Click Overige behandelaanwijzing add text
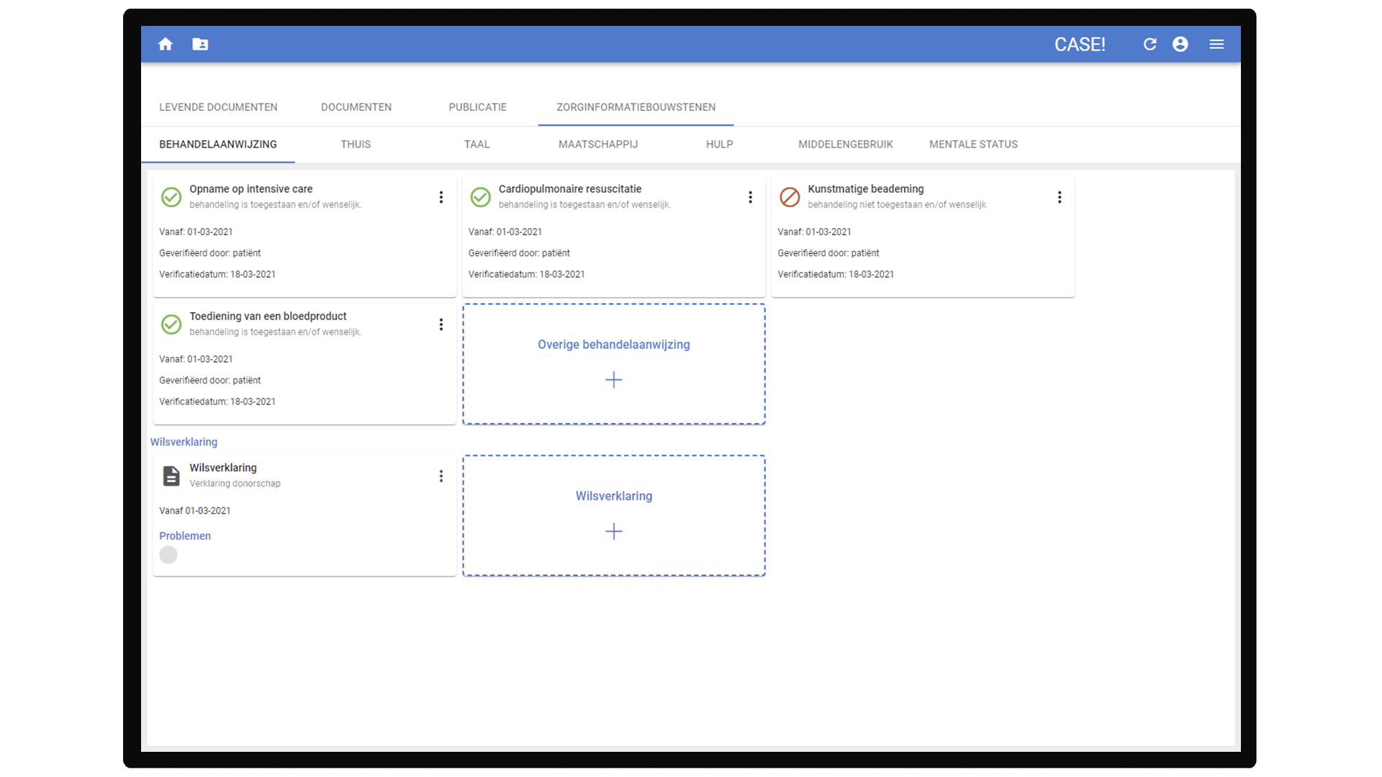1382x777 pixels. point(613,345)
